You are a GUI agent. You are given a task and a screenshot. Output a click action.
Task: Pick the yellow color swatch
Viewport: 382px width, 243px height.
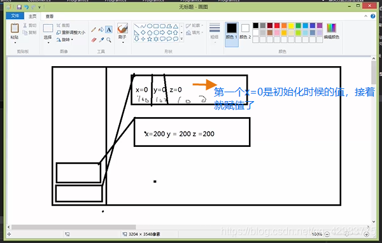(291, 25)
